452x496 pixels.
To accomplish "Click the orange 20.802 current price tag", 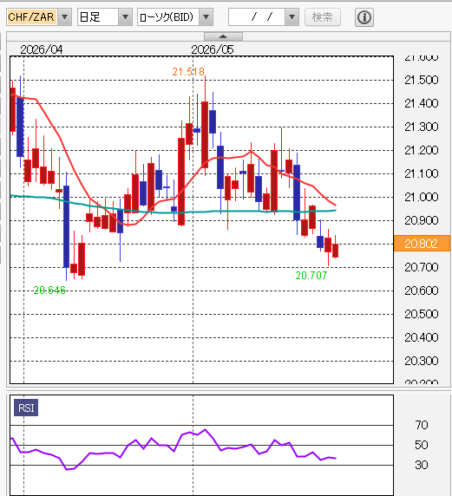I will click(422, 244).
